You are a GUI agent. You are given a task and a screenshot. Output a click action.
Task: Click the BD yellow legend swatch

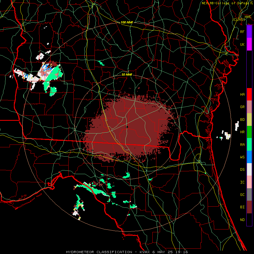pyautogui.click(x=249, y=120)
